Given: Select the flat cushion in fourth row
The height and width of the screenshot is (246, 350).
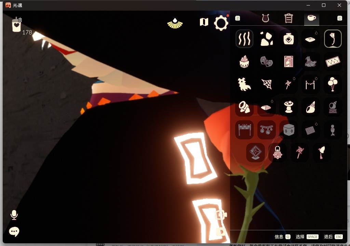Looking at the screenshot, I should click(266, 107).
